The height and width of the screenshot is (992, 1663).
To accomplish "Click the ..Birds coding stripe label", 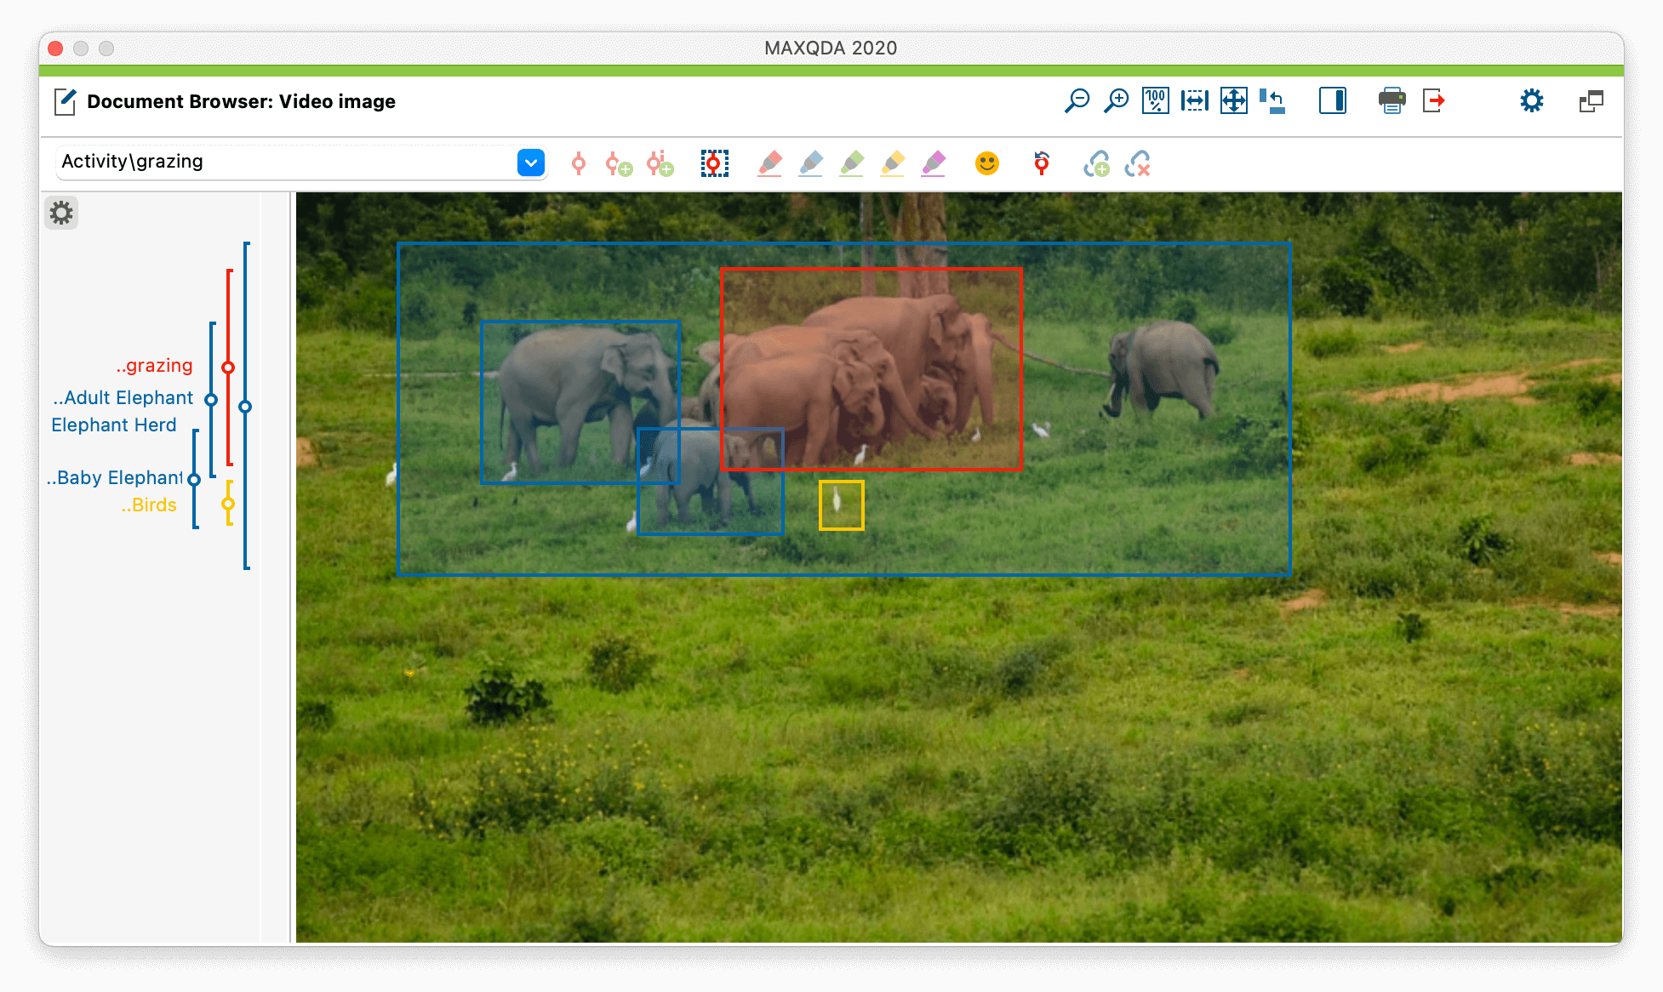I will (149, 505).
